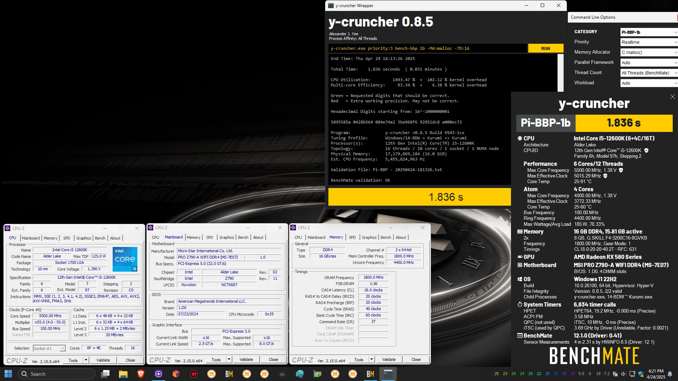The image size is (678, 381).
Task: Switch to Memory tab in CPU-Z CPU window
Action: (x=50, y=238)
